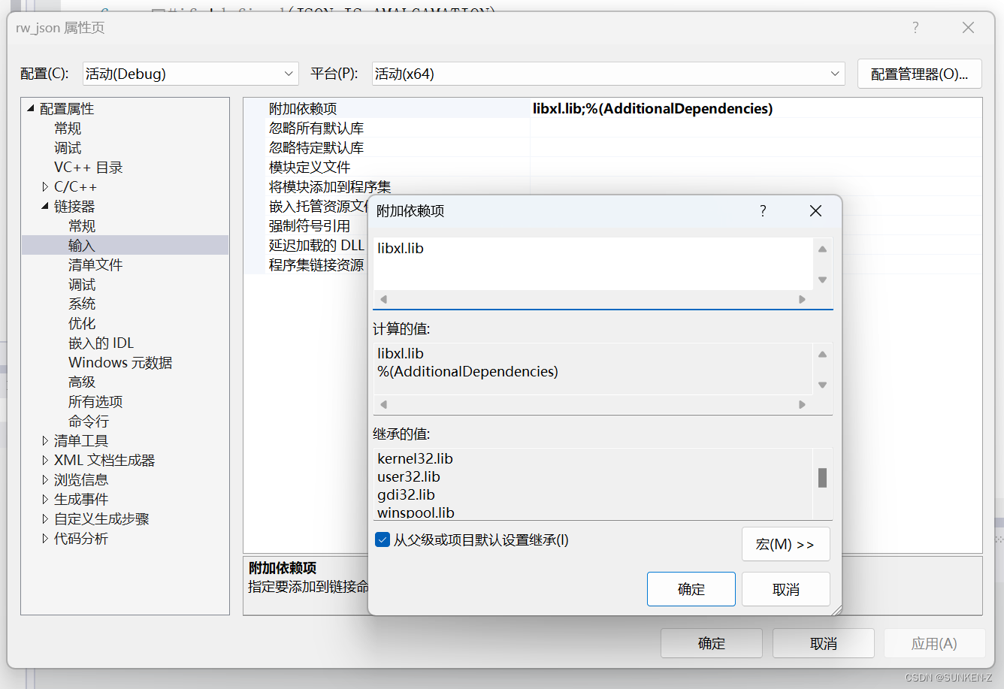The height and width of the screenshot is (689, 1004).
Task: Select 系统 under the 链接器 node
Action: pos(82,304)
